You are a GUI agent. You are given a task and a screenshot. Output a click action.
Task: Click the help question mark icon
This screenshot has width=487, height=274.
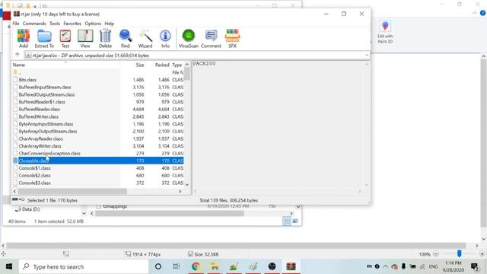tap(482, 13)
